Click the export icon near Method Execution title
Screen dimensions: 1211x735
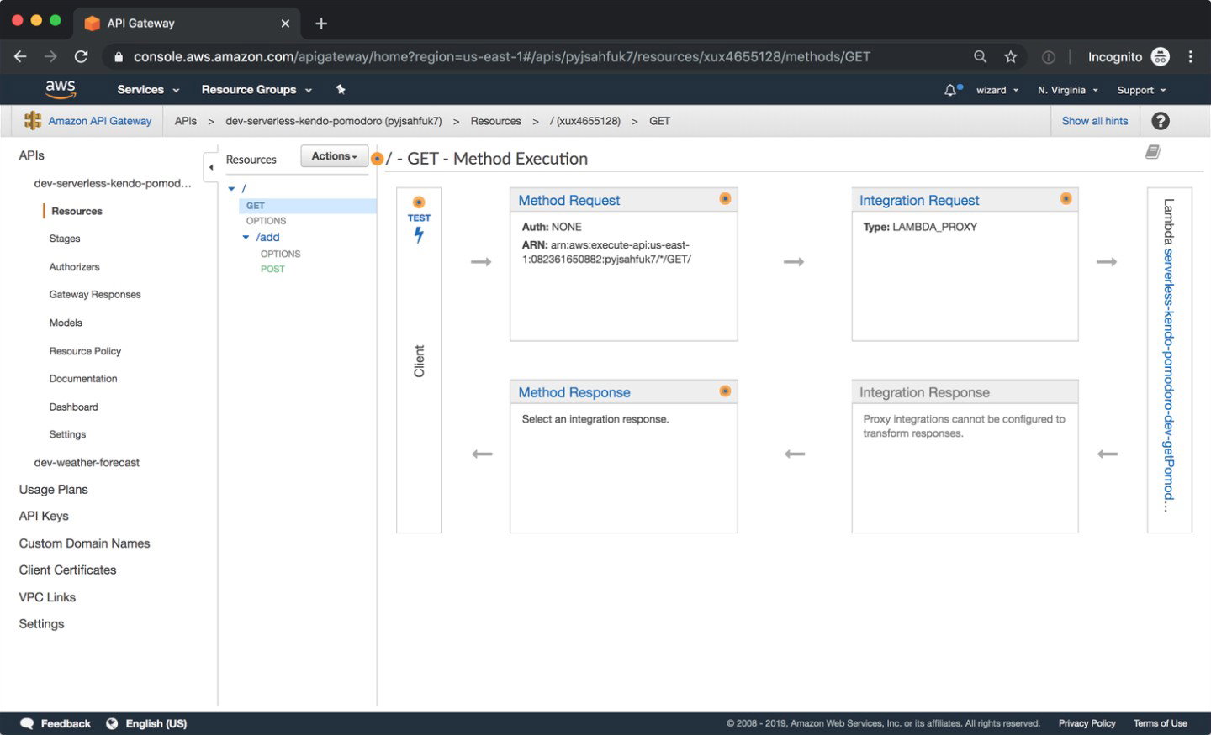1153,151
